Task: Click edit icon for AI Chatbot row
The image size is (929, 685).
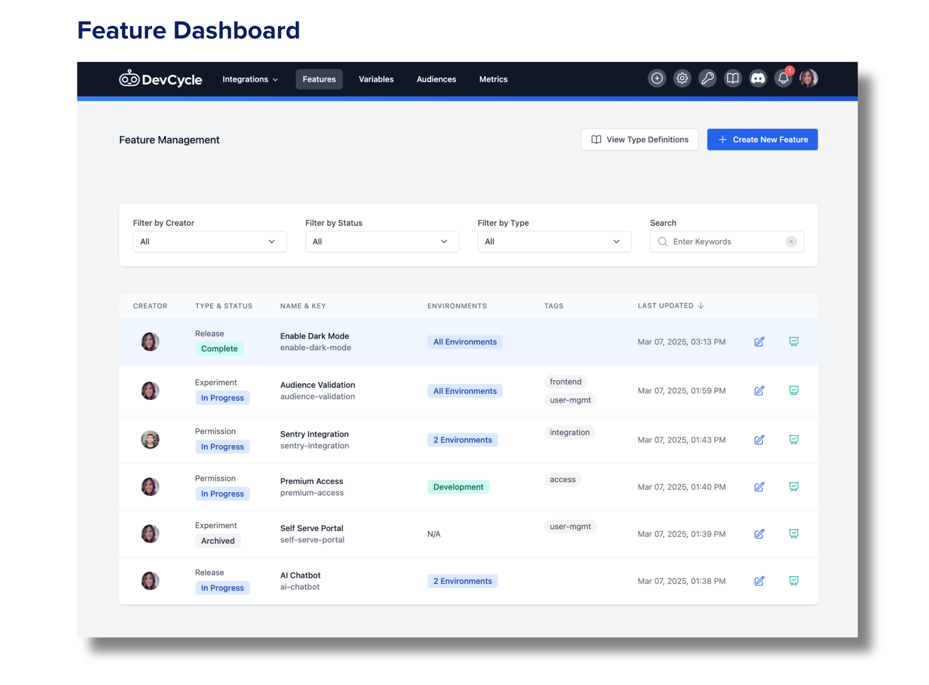Action: coord(759,581)
